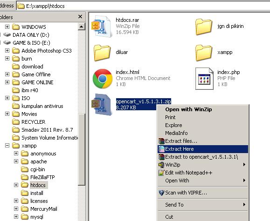Select the index.php file icon
This screenshot has width=270, height=221.
pos(204,79)
